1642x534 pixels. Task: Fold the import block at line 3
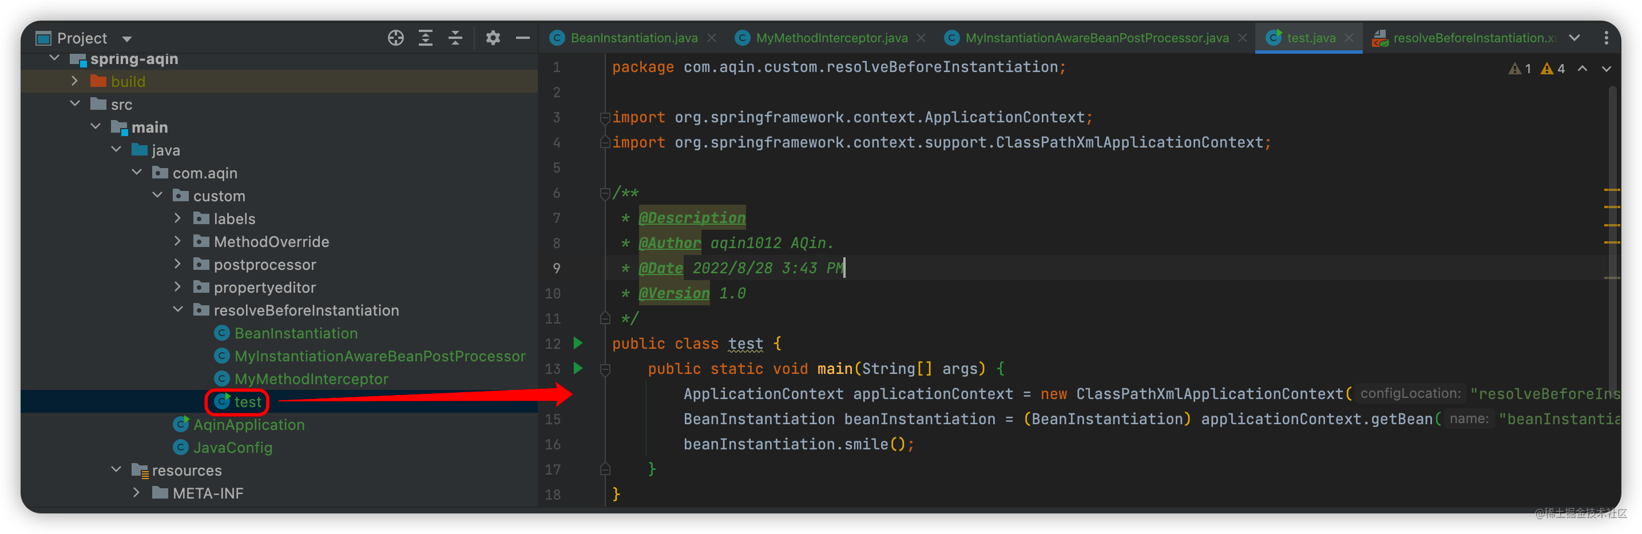click(605, 117)
